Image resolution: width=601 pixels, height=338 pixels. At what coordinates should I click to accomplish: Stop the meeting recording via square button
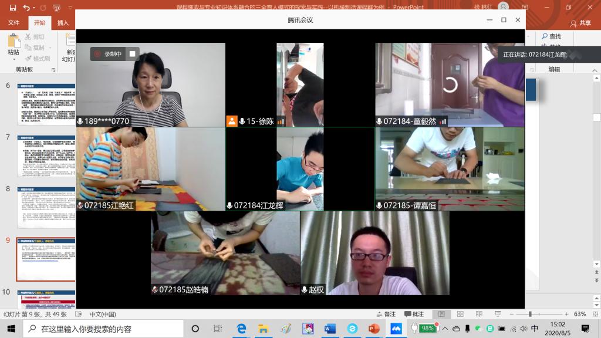132,54
